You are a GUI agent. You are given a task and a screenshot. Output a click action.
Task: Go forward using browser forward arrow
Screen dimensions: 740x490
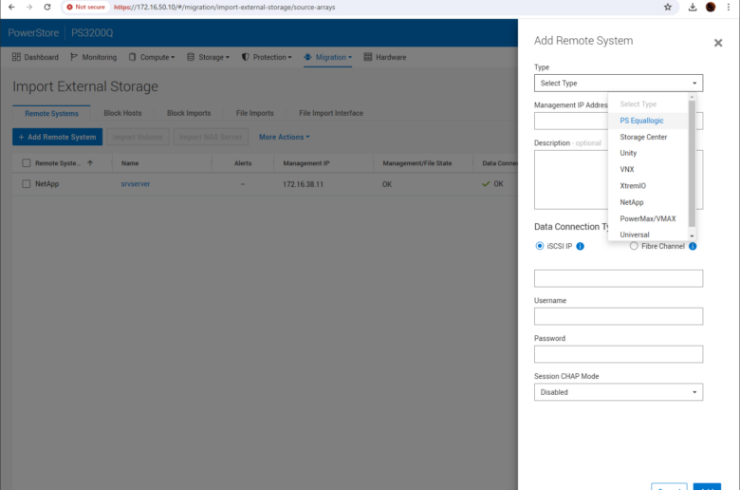29,7
